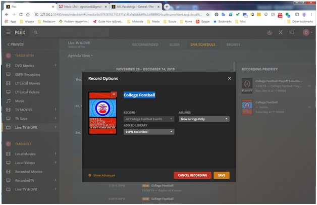Click the TV Save monitor icon
The image size is (317, 205).
coord(8,119)
